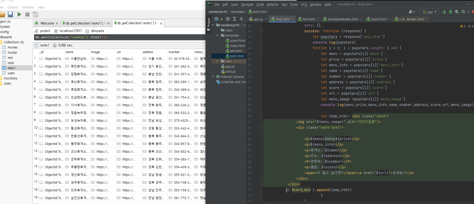Select the static folder in project tree
The image size is (474, 204).
229,30
